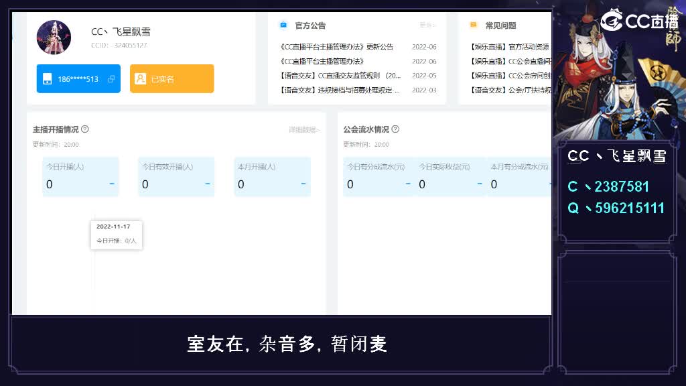Open the help icon beside 主播开播情况
Screen dimensions: 686x386
(x=86, y=129)
